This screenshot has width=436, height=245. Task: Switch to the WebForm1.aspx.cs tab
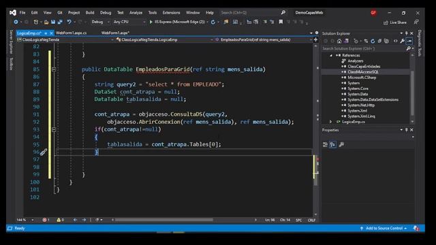pos(71,33)
